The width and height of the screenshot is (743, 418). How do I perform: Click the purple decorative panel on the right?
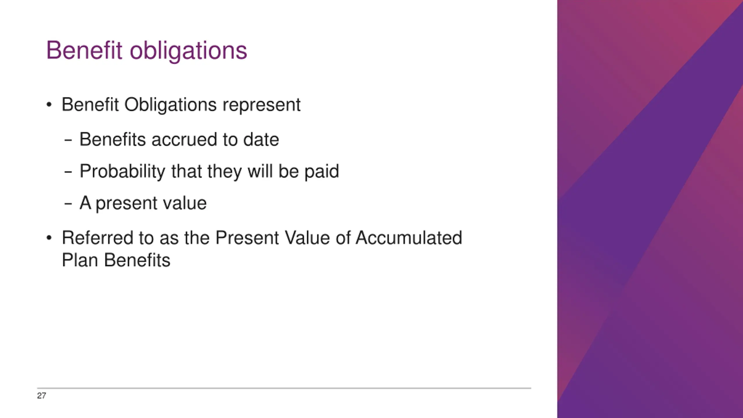[x=650, y=209]
